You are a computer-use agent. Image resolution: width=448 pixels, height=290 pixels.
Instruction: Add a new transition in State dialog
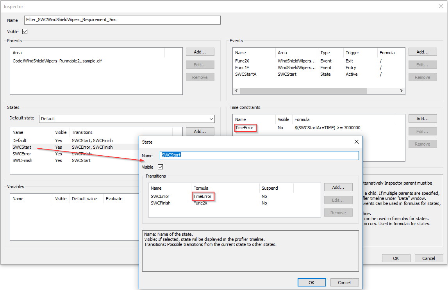[338, 187]
